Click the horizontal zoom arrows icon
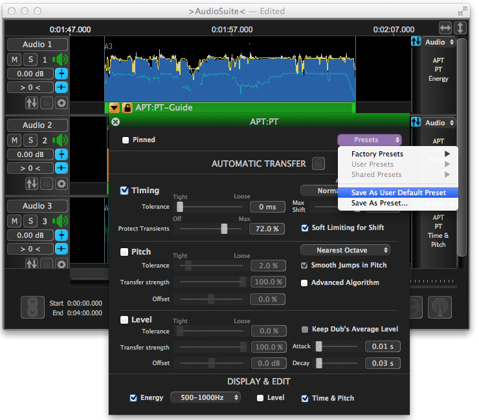Image resolution: width=479 pixels, height=420 pixels. 445,28
